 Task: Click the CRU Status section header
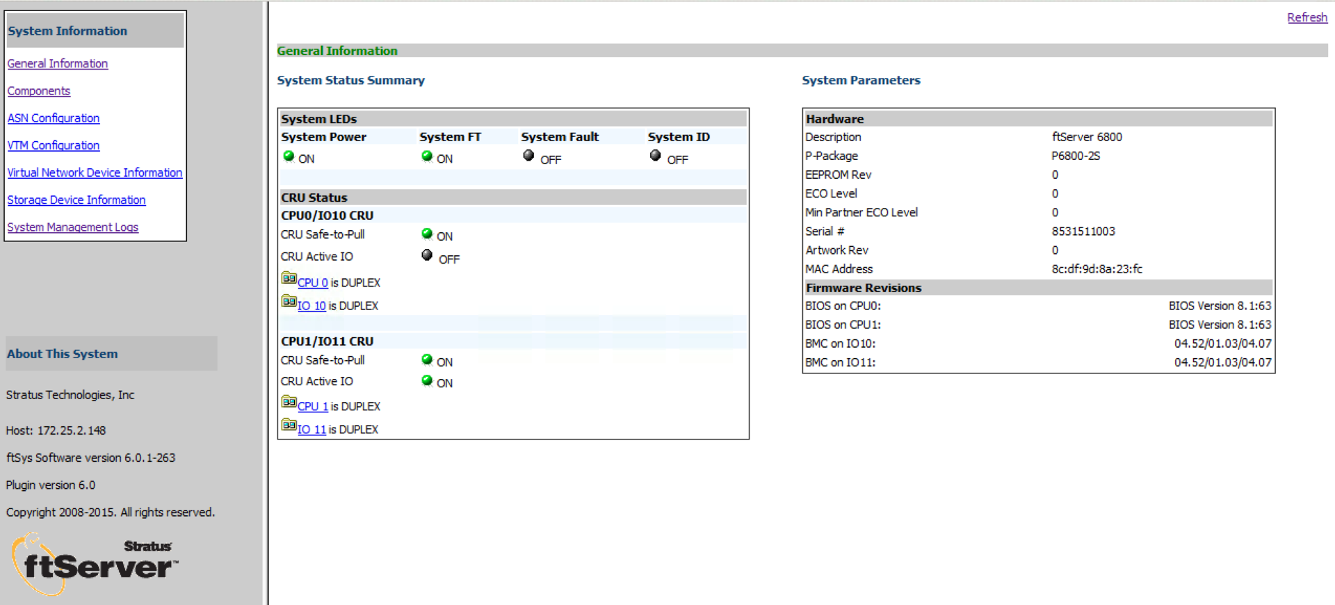tap(513, 197)
